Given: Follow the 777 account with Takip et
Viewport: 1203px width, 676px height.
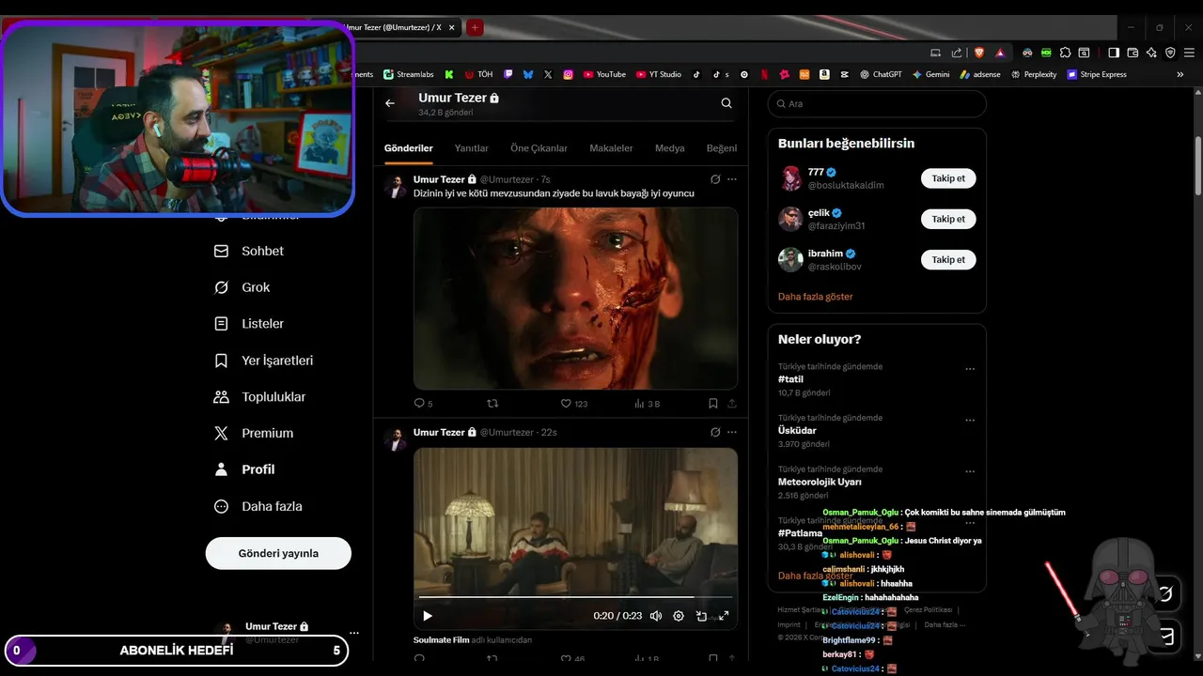Looking at the screenshot, I should [948, 178].
